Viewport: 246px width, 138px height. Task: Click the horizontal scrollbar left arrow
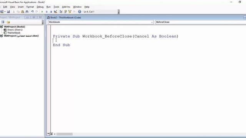(x=55, y=134)
